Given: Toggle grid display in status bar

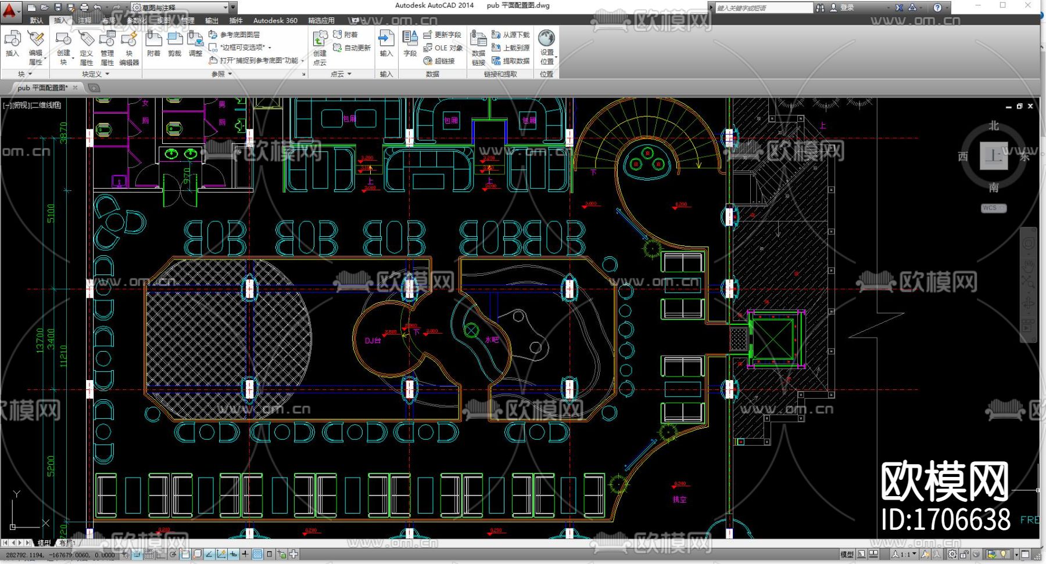Looking at the screenshot, I should [149, 554].
